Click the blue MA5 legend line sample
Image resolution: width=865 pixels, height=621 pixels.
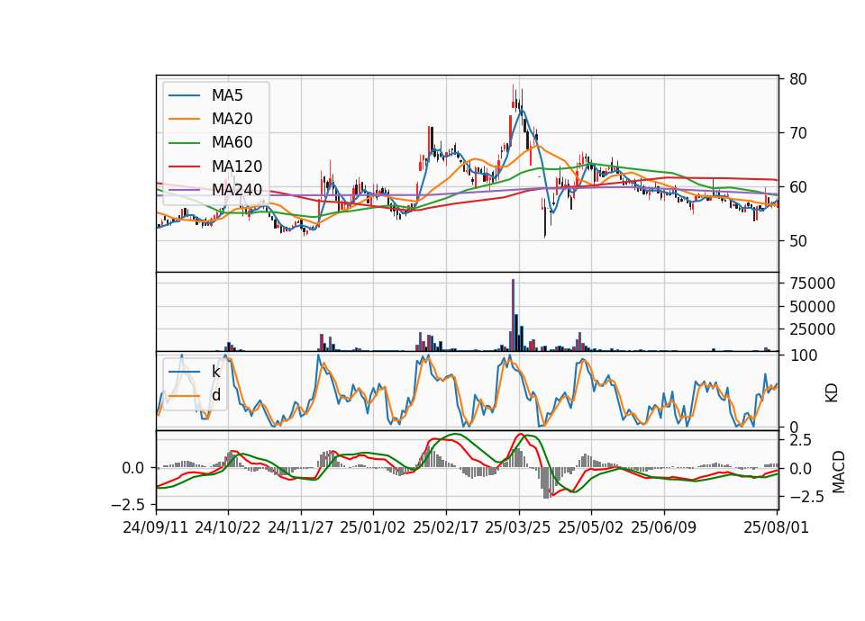[x=184, y=95]
